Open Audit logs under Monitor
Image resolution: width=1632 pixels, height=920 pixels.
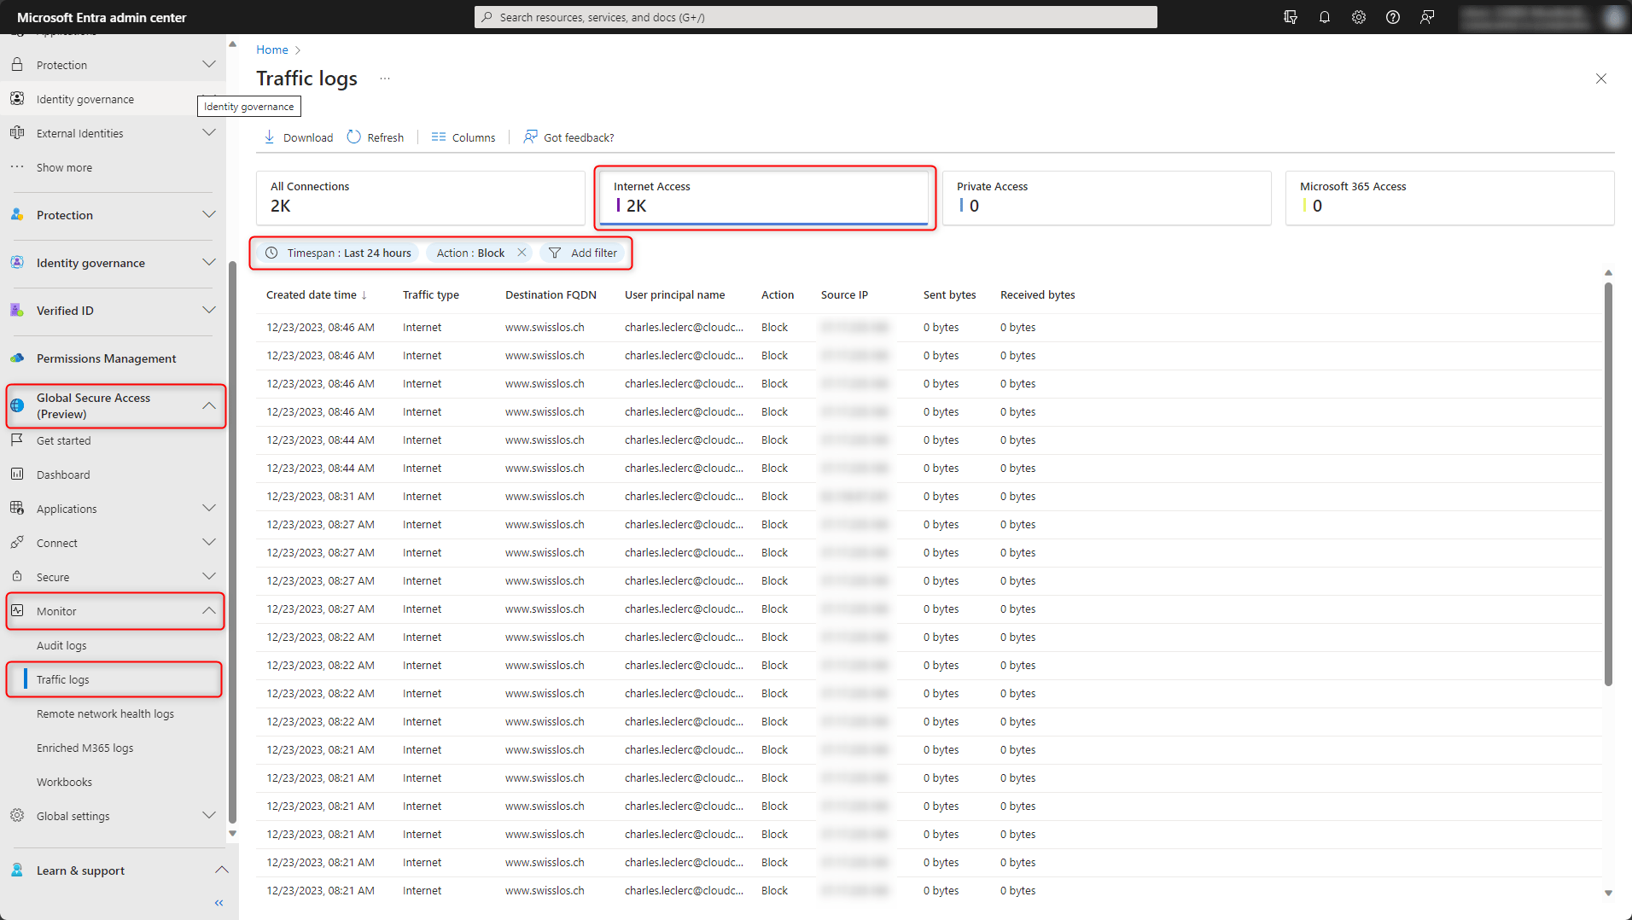pos(61,644)
